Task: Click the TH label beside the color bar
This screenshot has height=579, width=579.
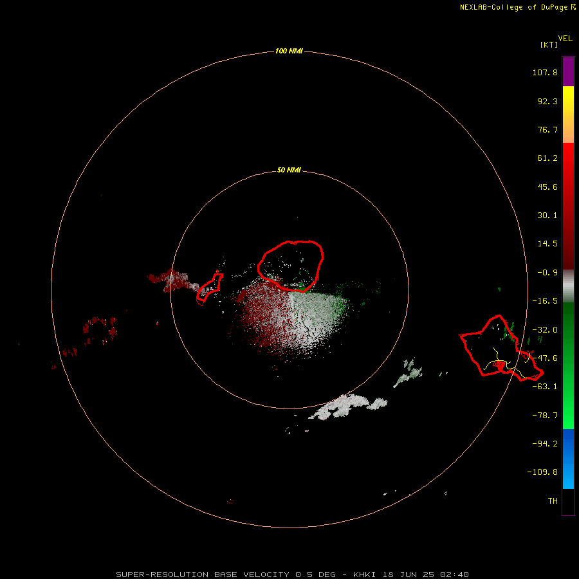Action: click(x=553, y=501)
